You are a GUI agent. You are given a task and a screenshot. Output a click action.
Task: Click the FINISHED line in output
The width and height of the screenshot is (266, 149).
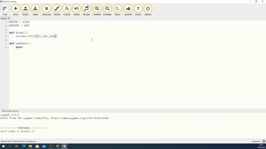[x=23, y=128]
